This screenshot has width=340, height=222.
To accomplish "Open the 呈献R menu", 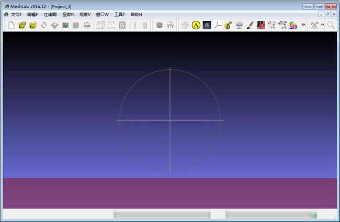I will point(68,15).
